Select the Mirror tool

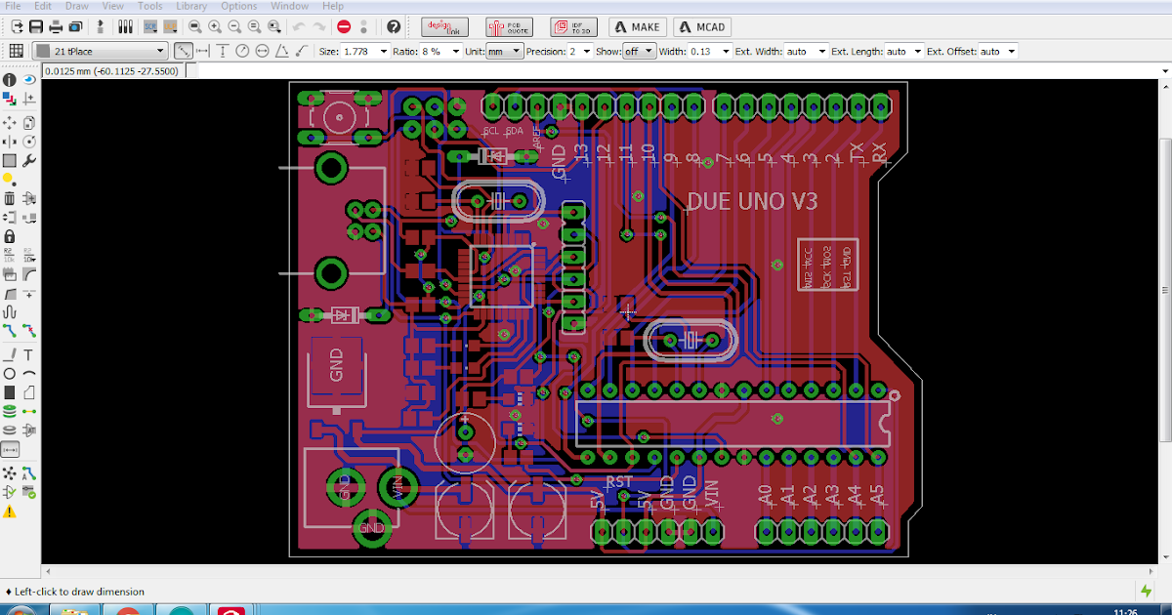pyautogui.click(x=9, y=141)
